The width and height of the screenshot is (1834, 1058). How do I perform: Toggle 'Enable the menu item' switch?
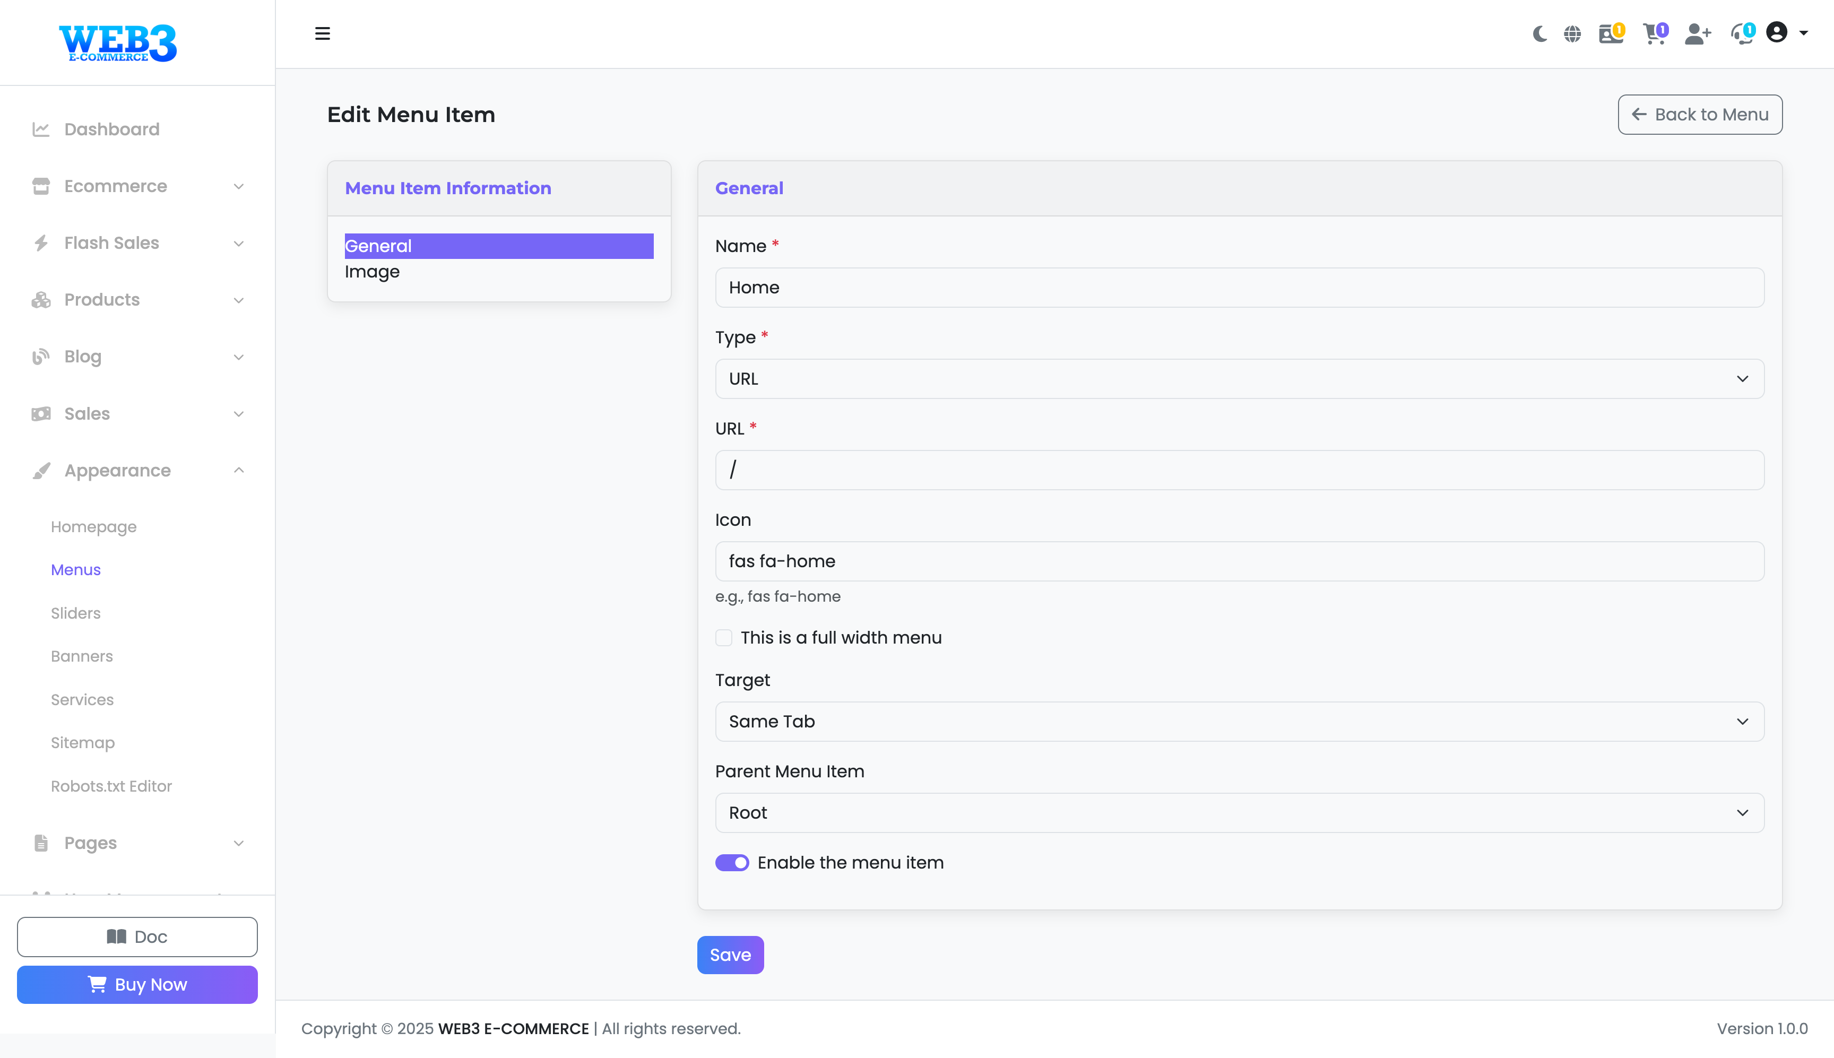click(732, 863)
